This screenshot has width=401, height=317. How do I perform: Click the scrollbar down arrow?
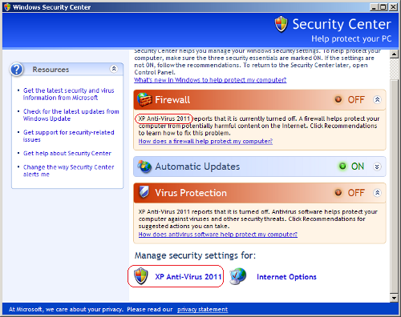(394, 298)
